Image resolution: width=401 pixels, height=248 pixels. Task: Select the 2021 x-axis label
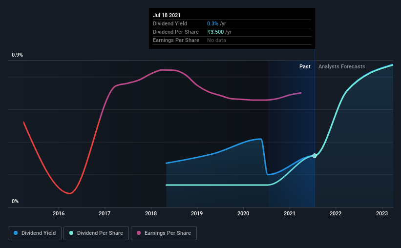click(290, 213)
